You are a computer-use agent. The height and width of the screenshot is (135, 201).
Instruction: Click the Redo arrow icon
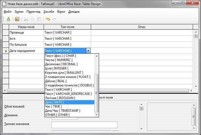tap(54, 19)
